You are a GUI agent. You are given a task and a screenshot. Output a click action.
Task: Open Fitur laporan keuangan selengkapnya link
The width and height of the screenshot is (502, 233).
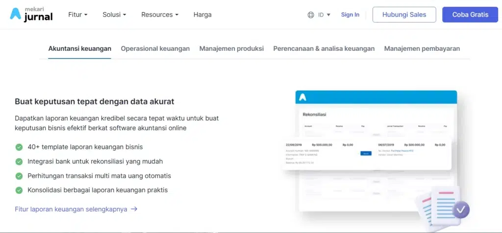(76, 209)
